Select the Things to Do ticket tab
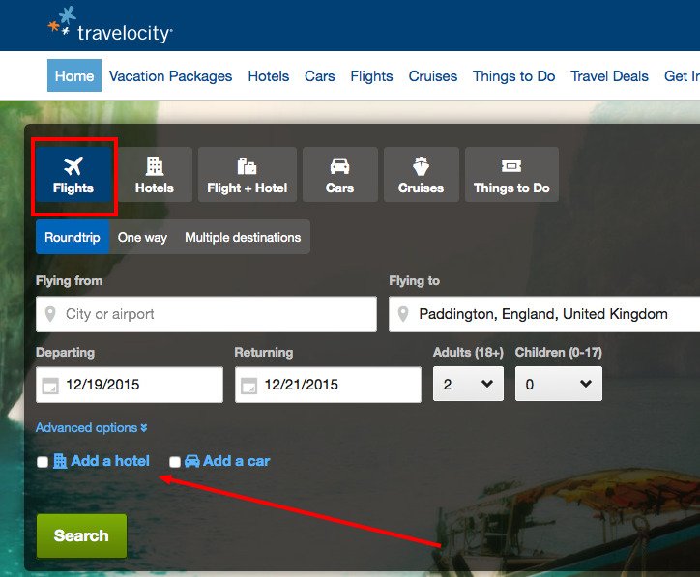The width and height of the screenshot is (700, 577). tap(511, 175)
